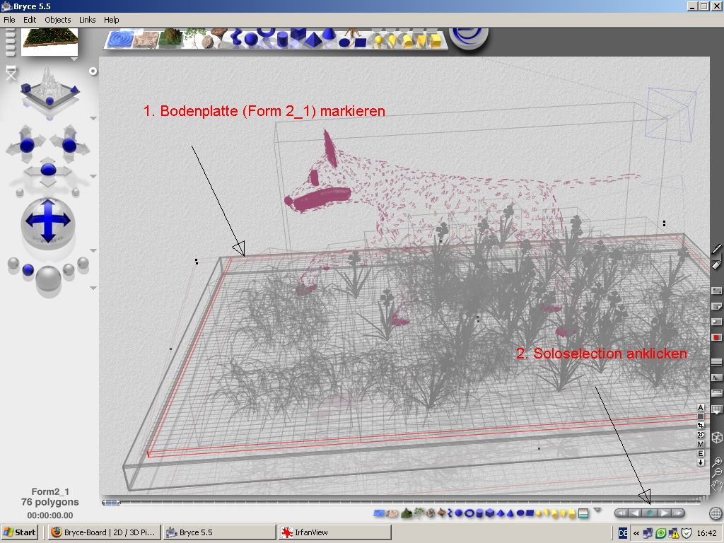Create a blue pyramid from the top palette
Screen dimensions: 724x543
(x=313, y=40)
